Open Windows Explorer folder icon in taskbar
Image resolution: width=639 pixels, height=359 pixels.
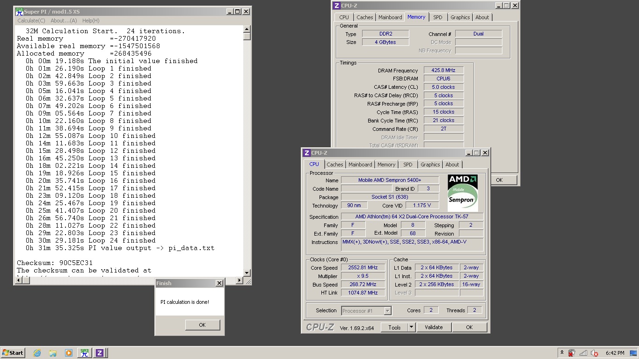click(x=53, y=353)
